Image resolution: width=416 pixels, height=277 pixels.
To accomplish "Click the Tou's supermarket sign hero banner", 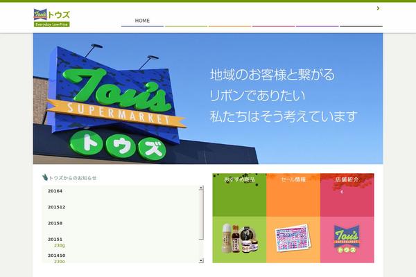I will pos(208,98).
